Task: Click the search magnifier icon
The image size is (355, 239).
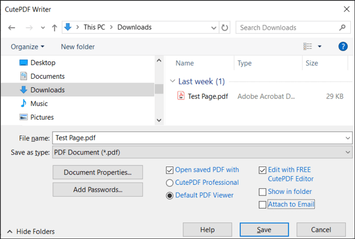Action: point(342,27)
